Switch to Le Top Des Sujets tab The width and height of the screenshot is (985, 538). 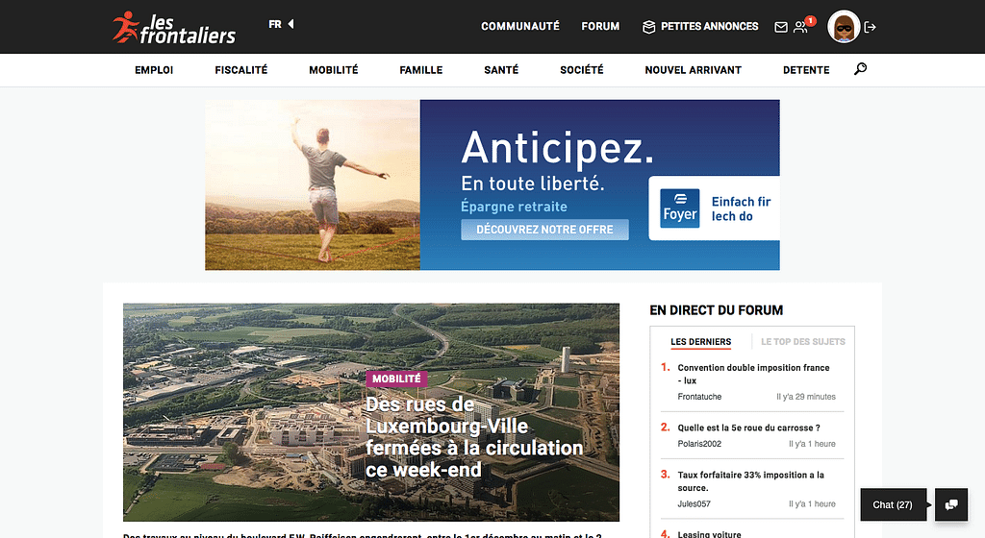coord(802,342)
